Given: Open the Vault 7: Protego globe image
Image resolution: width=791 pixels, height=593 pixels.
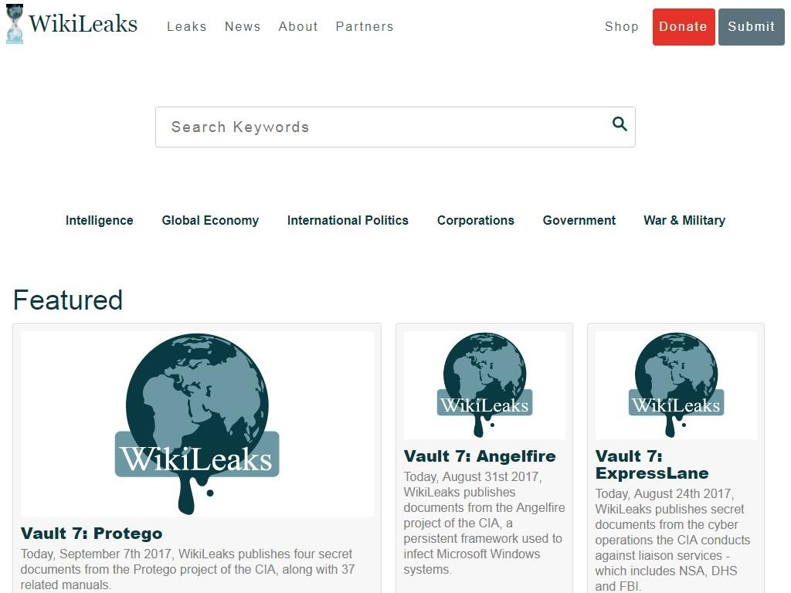Looking at the screenshot, I should pos(197,424).
